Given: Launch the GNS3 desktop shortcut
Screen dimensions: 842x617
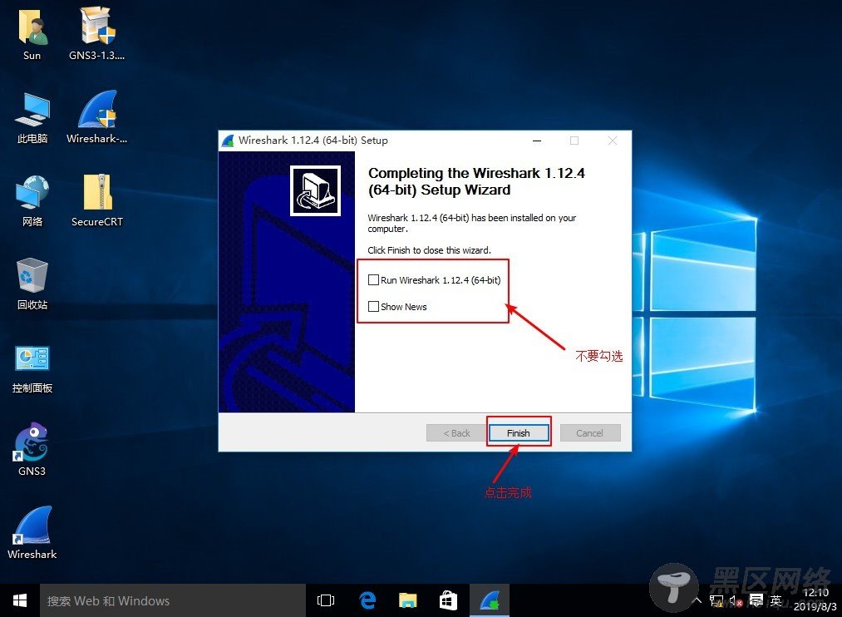Looking at the screenshot, I should tap(32, 449).
